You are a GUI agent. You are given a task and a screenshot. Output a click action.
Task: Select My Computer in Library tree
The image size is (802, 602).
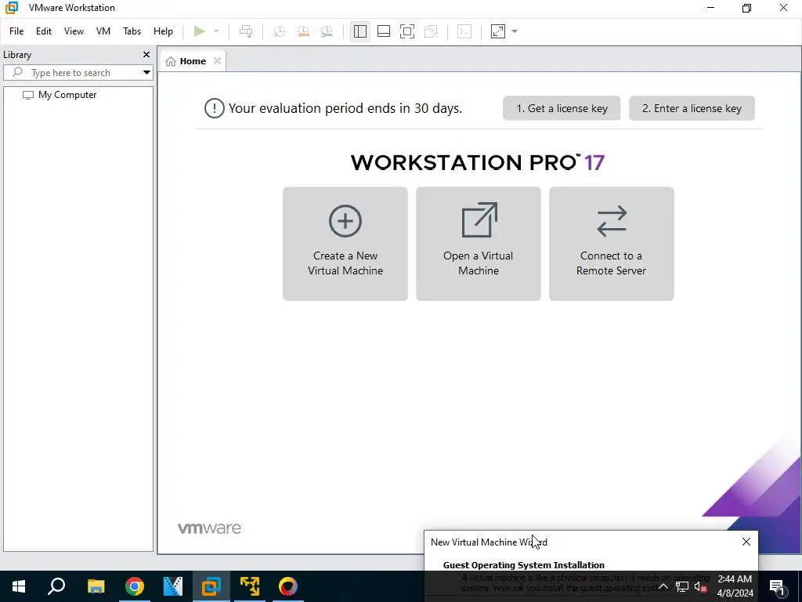[x=67, y=95]
